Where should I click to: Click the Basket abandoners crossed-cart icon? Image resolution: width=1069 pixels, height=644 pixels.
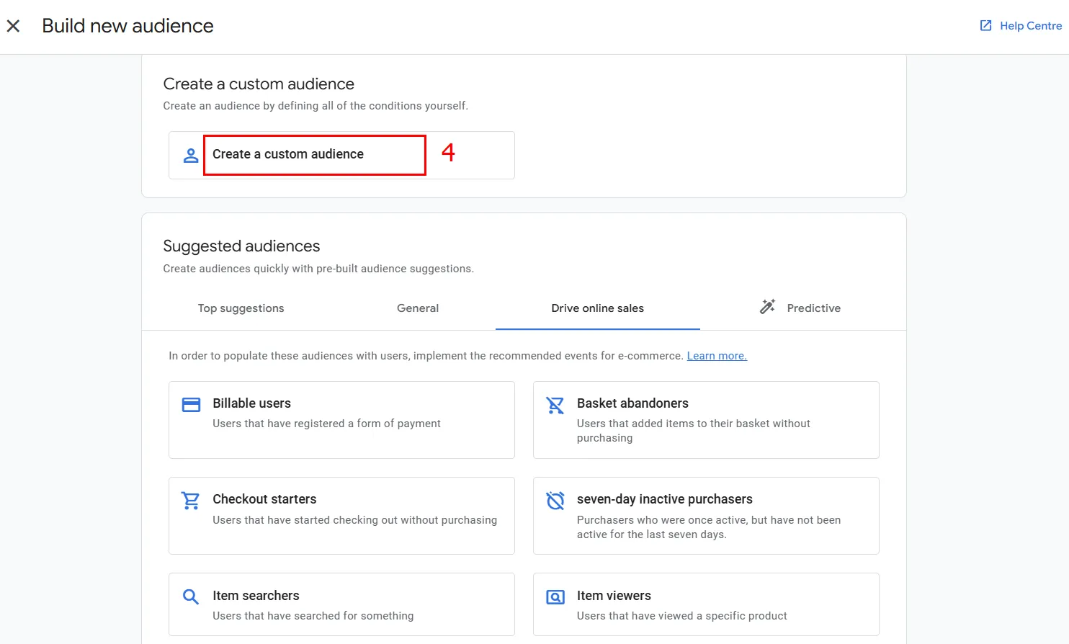pyautogui.click(x=555, y=406)
